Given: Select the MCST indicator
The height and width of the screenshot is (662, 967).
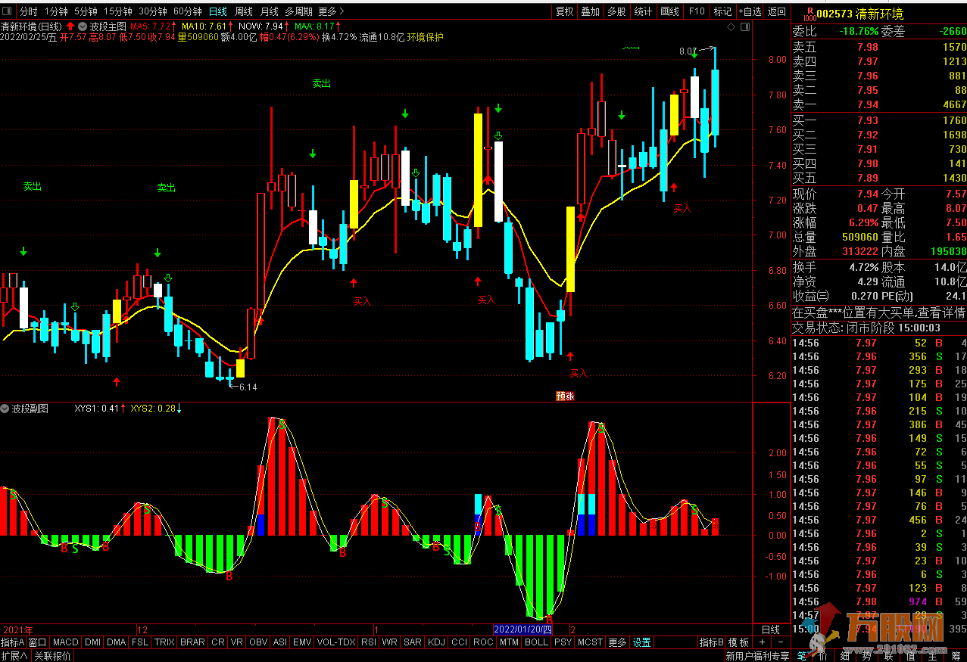Looking at the screenshot, I should pyautogui.click(x=590, y=642).
